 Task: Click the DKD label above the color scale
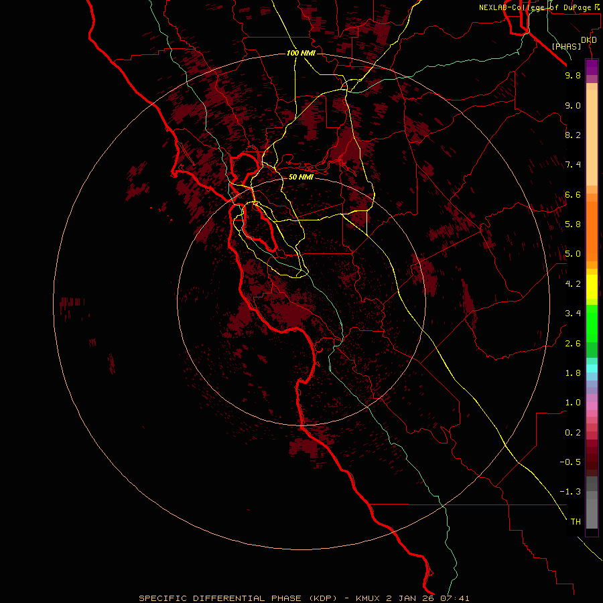click(589, 40)
